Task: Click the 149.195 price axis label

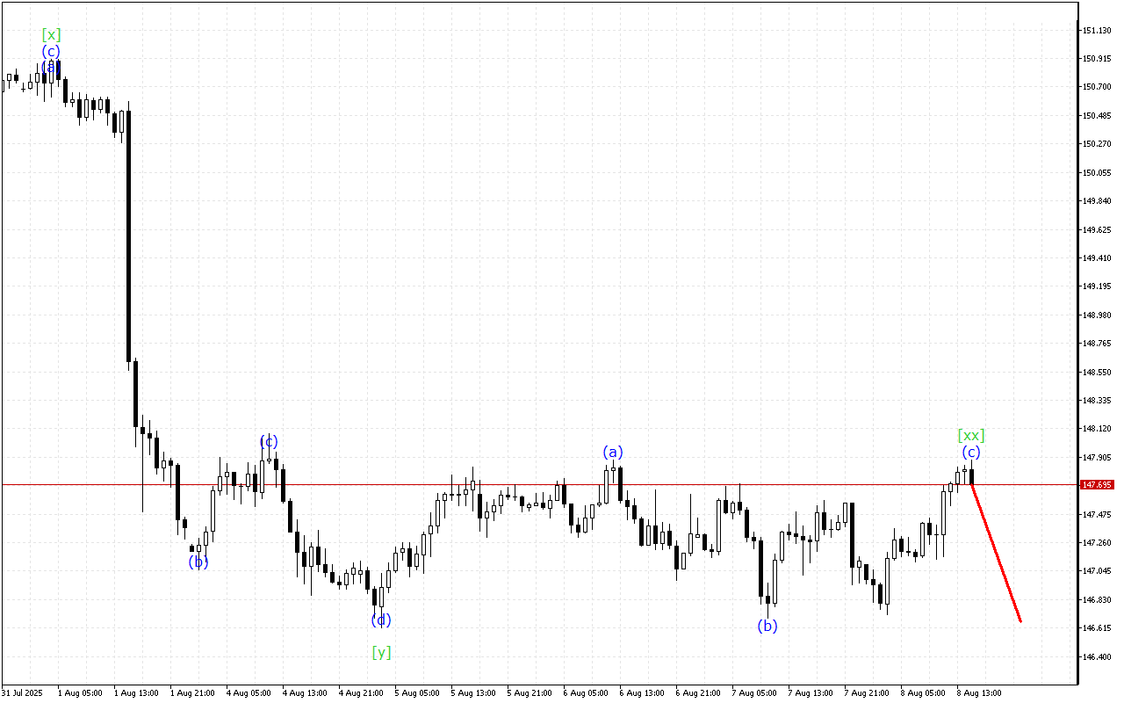Action: (x=1097, y=286)
